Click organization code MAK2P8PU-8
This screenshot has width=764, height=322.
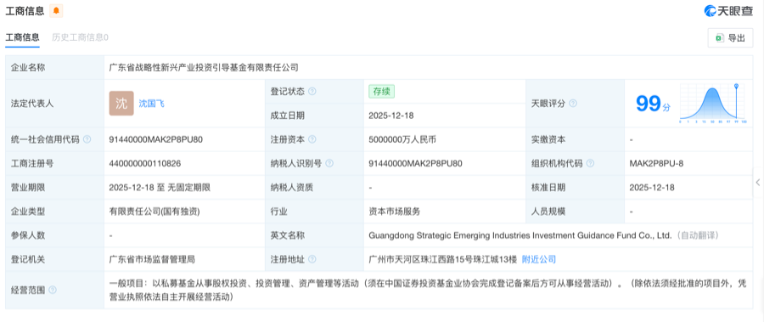pos(656,163)
